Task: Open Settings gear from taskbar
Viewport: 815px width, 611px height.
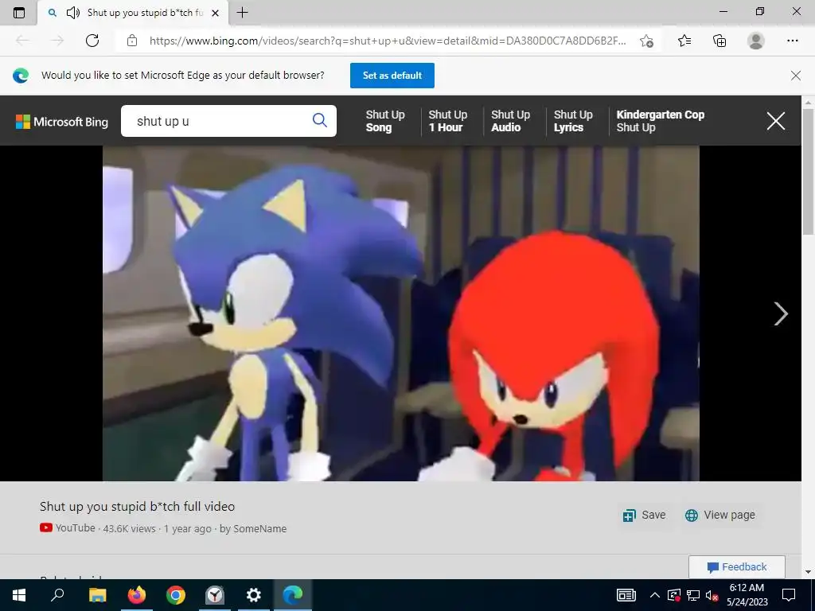Action: point(254,595)
